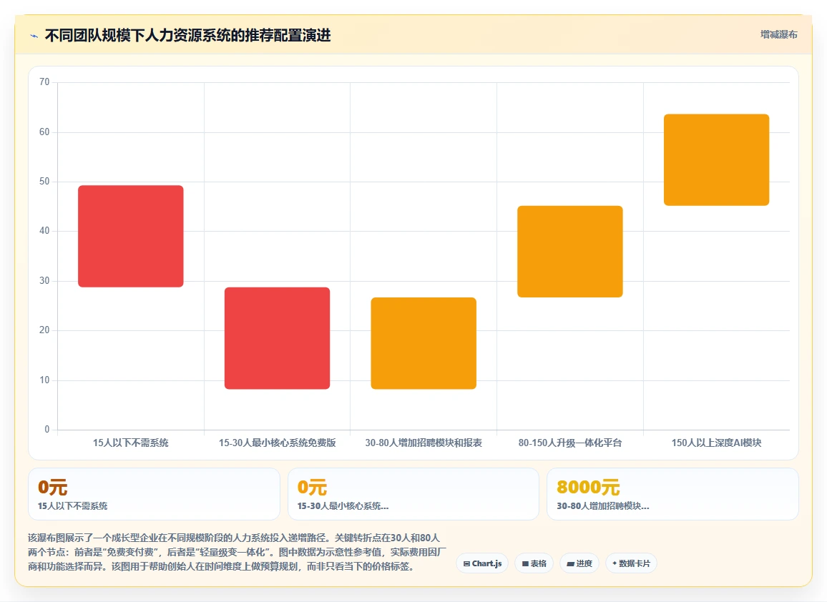This screenshot has width=827, height=602.
Task: Click x-axis label 15-30人最小核心系统免费版
Action: (x=278, y=443)
